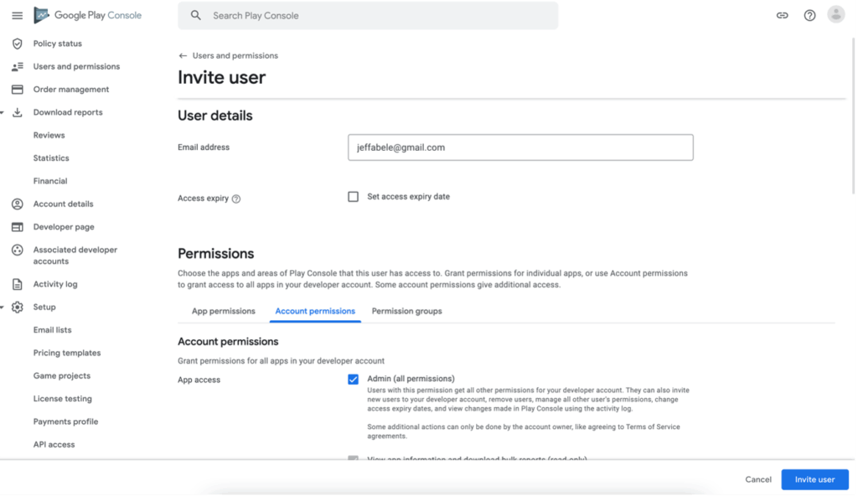Switch to the App permissions tab
858x496 pixels.
[223, 311]
